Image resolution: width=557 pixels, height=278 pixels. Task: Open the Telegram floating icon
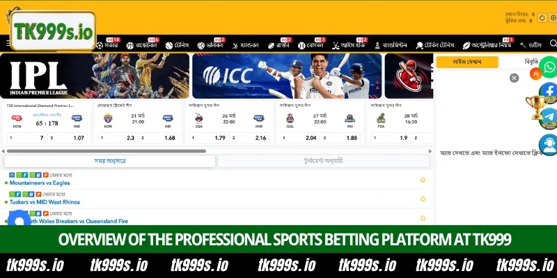(x=549, y=118)
